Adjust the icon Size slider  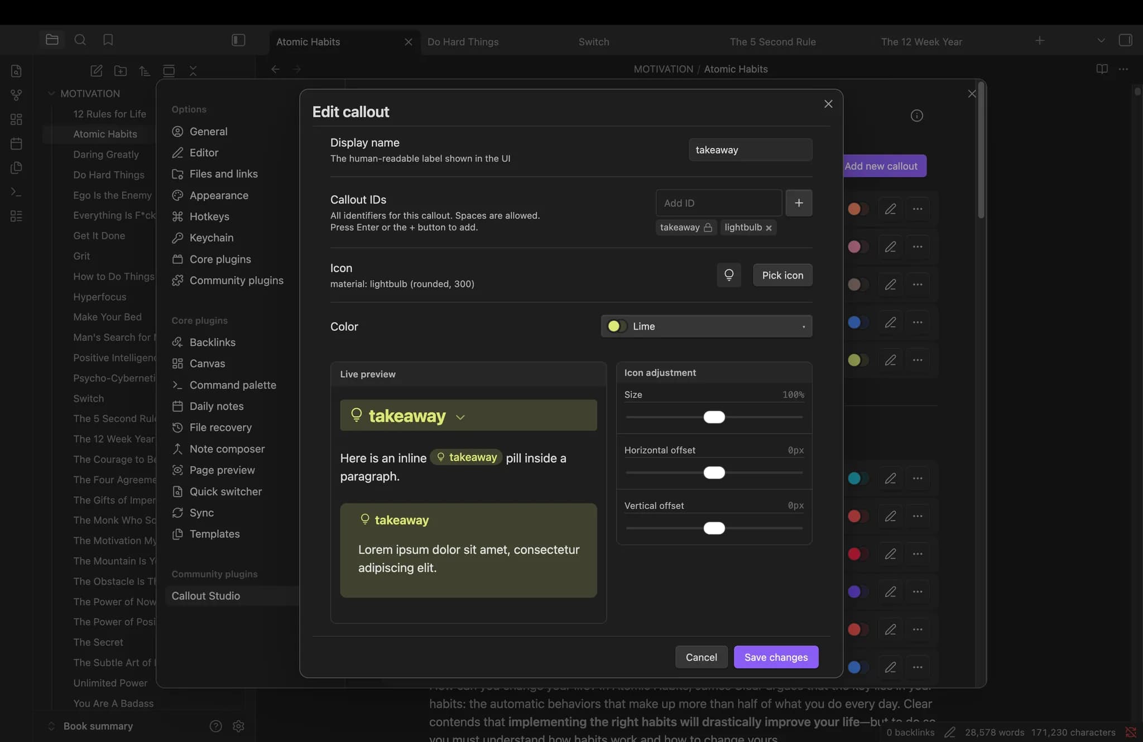pos(714,417)
